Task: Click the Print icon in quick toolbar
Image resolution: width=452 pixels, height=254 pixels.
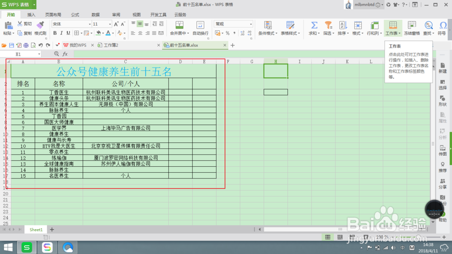Action: (26, 45)
